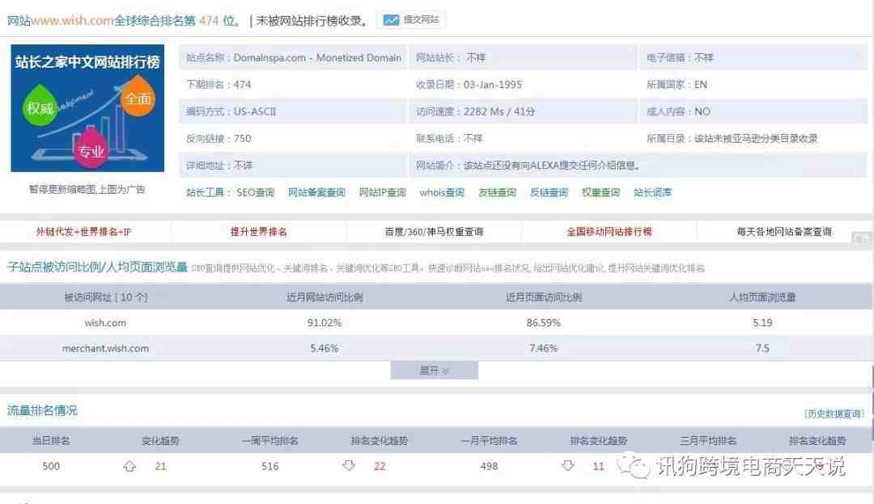Image resolution: width=874 pixels, height=504 pixels.
Task: Click the 一周平均排名 value 516
Action: click(269, 466)
